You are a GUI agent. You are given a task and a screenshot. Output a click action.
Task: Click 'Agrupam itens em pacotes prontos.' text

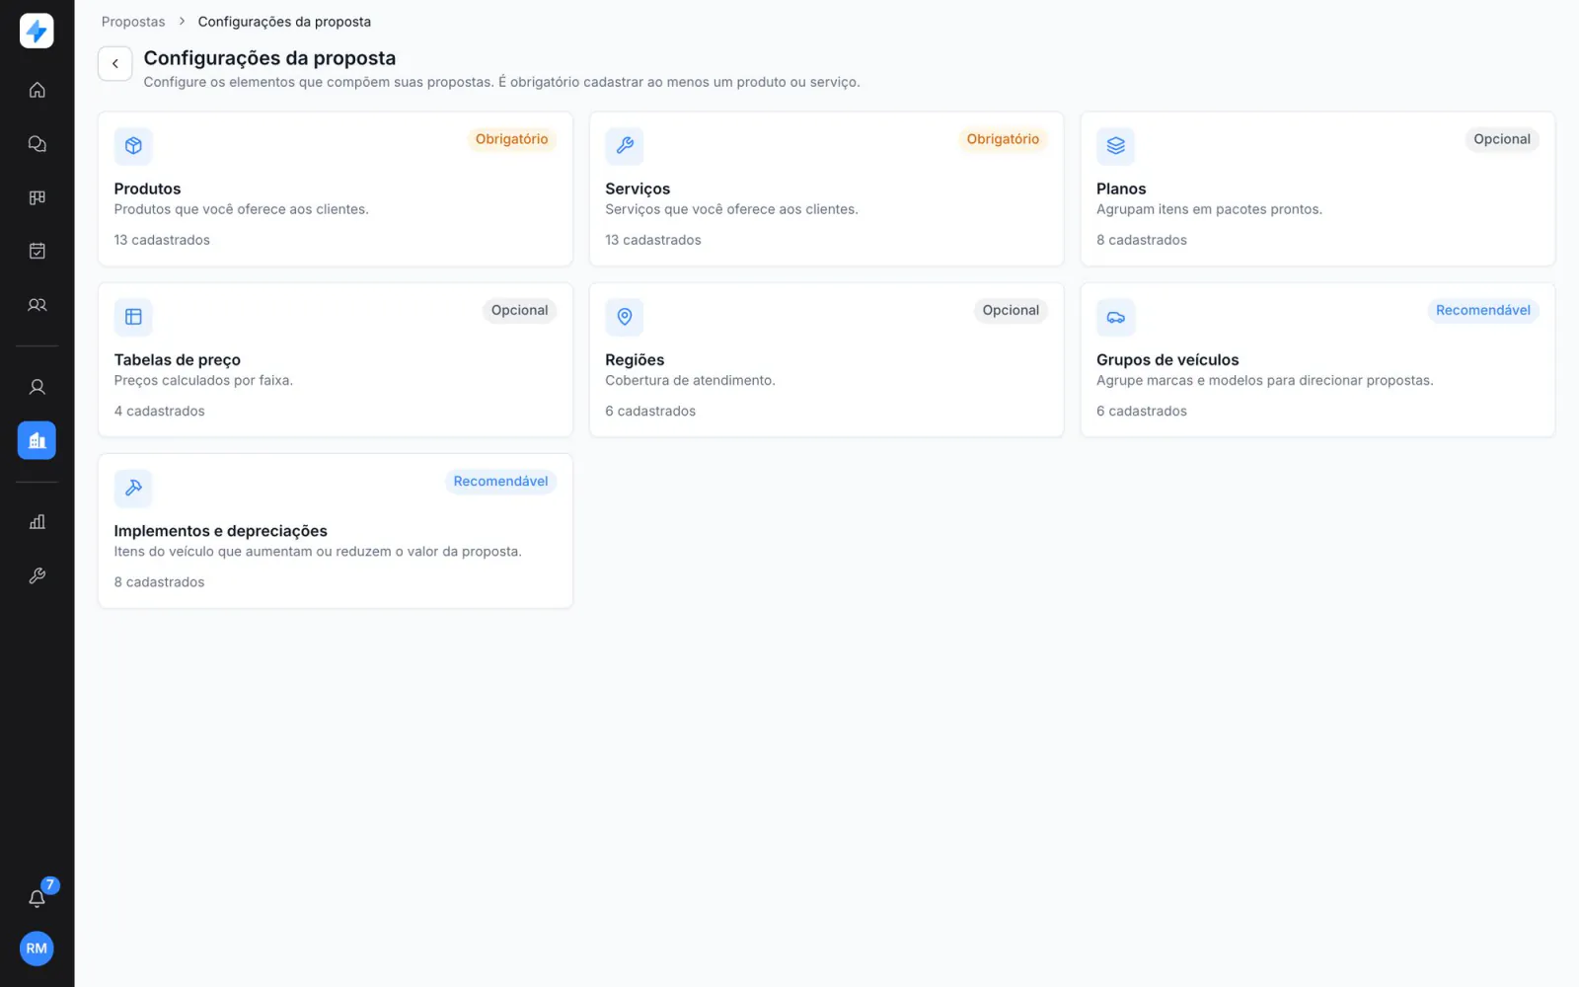click(x=1209, y=209)
